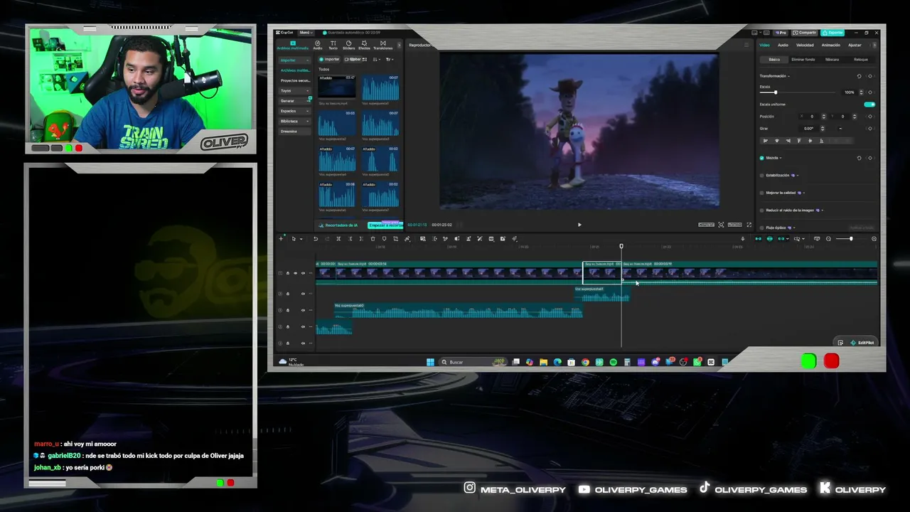Open Spotify from the taskbar
Image resolution: width=910 pixels, height=512 pixels.
(x=613, y=362)
